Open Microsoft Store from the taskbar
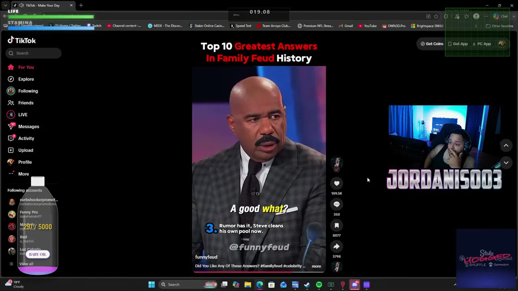518x291 pixels. tap(272, 285)
